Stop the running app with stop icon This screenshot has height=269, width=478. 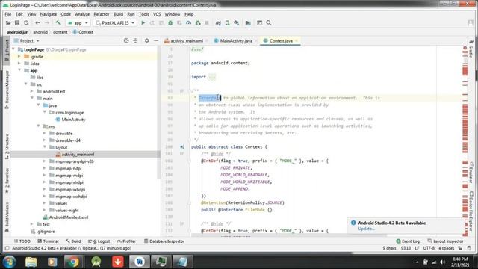pos(207,23)
